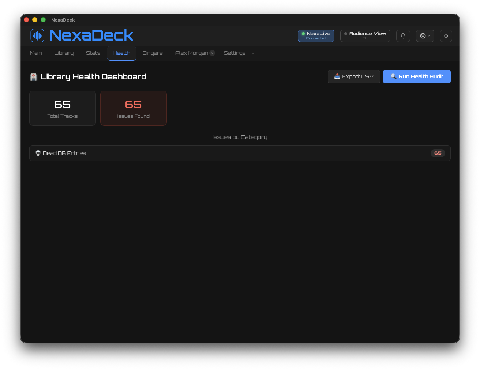Toggle the Audience View switch
480x370 pixels.
pos(365,36)
